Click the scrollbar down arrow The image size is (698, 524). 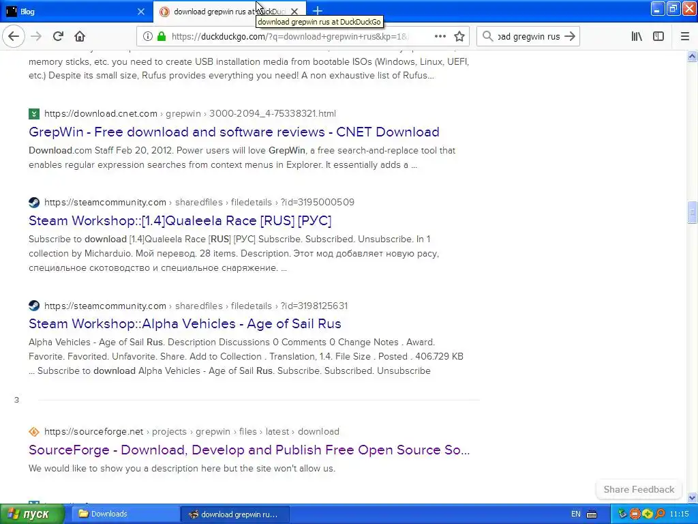(692, 497)
